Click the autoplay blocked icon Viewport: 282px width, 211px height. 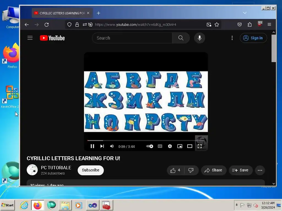pyautogui.click(x=90, y=24)
